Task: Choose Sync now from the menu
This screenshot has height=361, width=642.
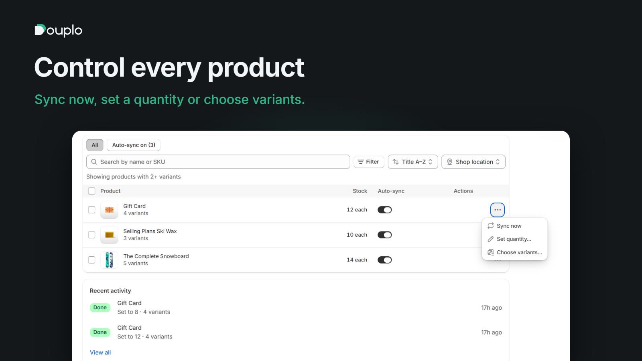Action: pos(514,226)
